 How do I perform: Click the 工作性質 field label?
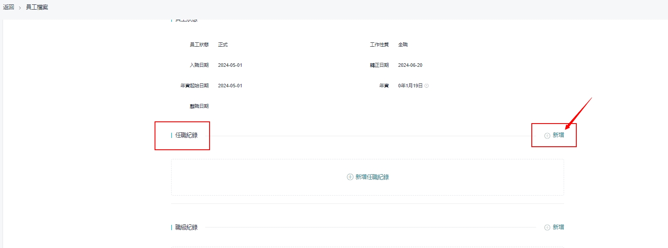[379, 45]
